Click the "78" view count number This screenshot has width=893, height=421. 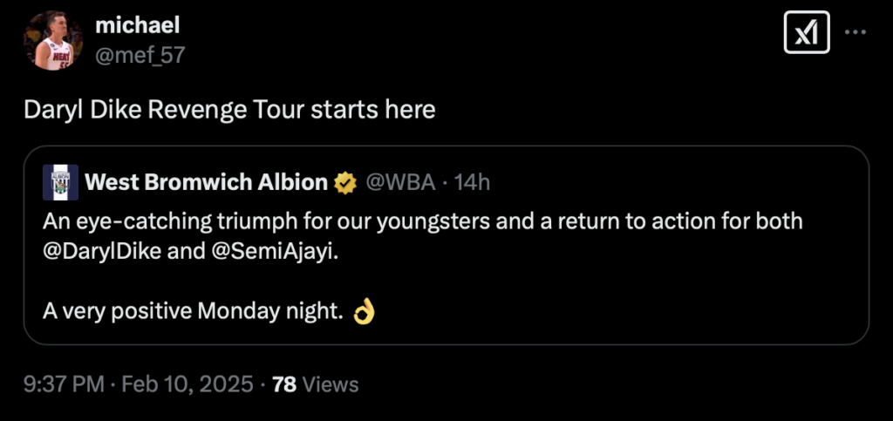pos(284,384)
